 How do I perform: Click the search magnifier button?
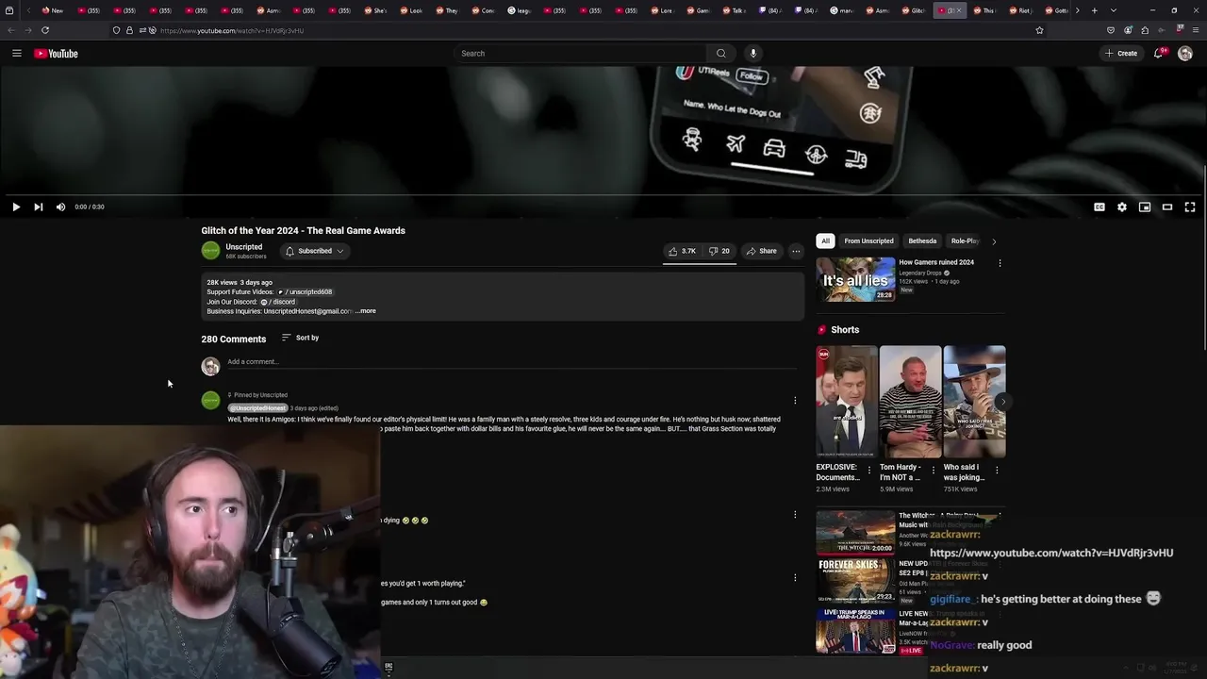(721, 54)
